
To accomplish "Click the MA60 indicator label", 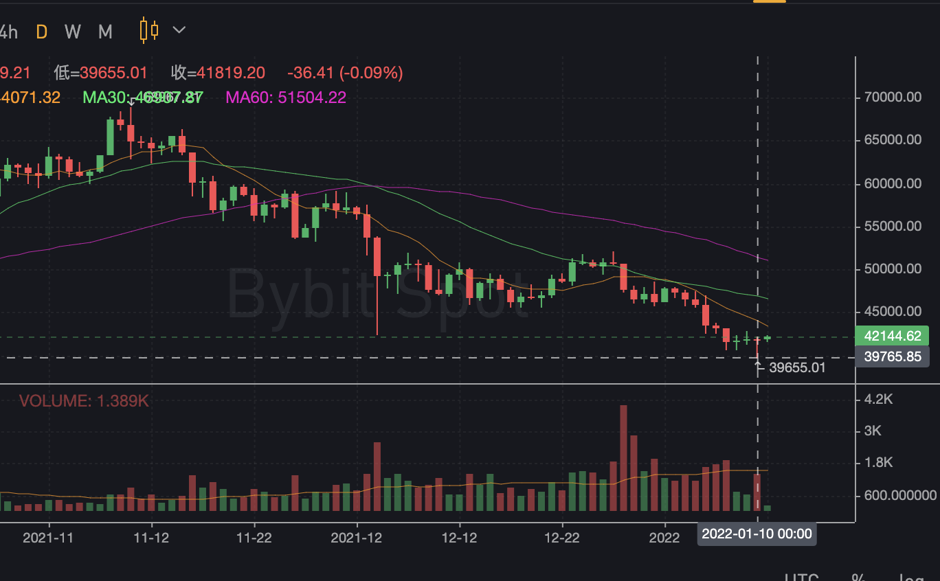I will tap(286, 98).
